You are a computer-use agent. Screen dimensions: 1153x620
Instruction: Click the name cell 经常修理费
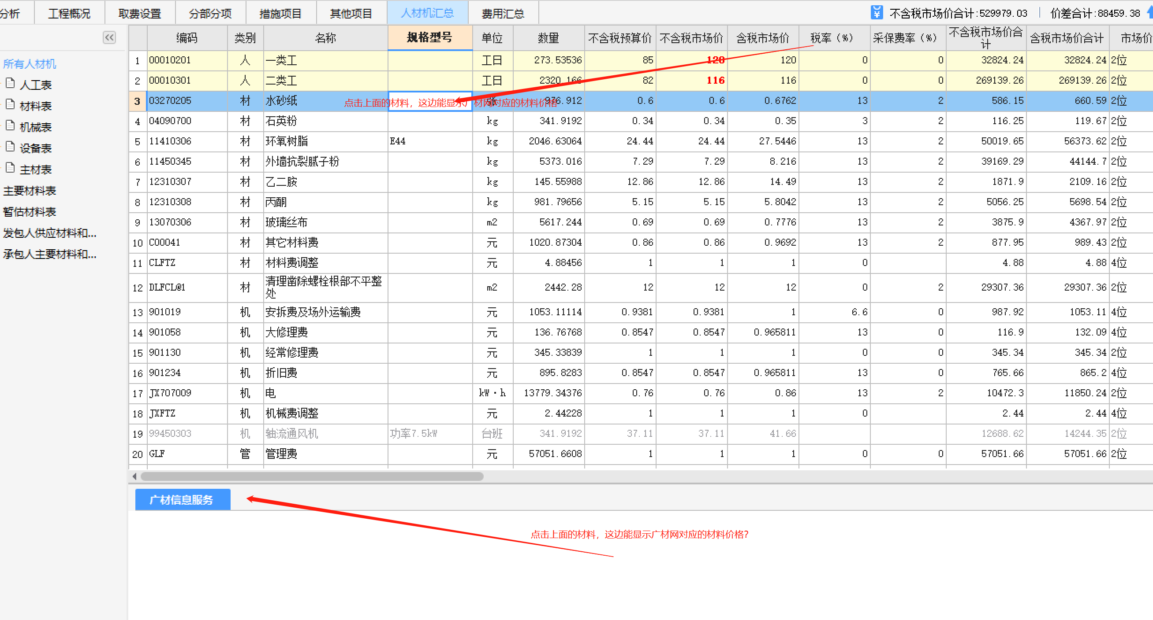tap(325, 353)
